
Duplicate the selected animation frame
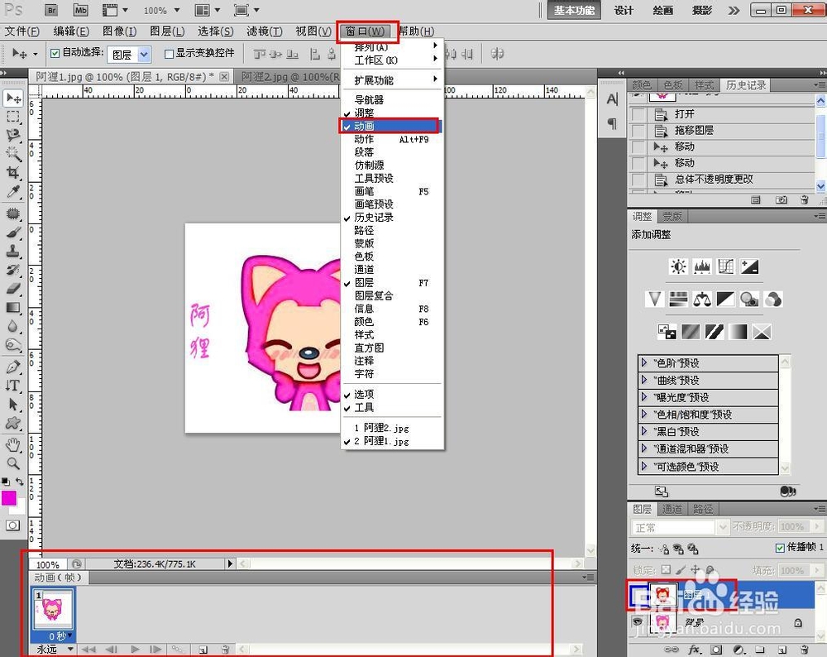click(203, 650)
